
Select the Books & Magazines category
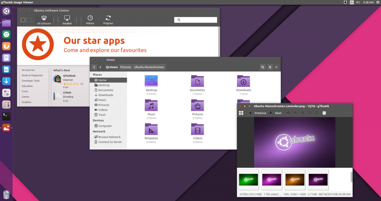click(x=32, y=75)
